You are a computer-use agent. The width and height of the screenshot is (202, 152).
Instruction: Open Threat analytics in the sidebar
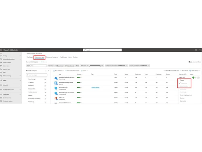pyautogui.click(x=7, y=62)
